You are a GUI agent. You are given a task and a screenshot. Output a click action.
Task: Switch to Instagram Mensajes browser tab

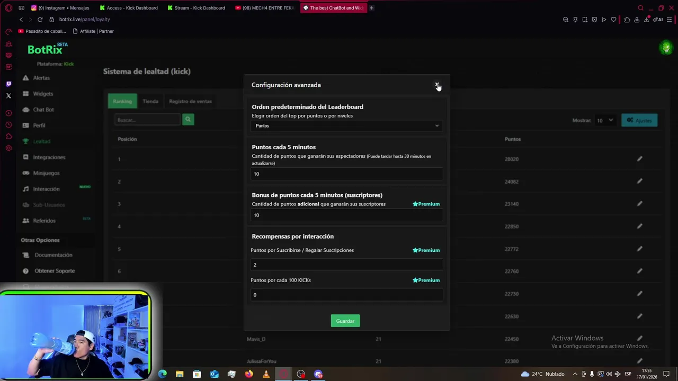[x=60, y=8]
